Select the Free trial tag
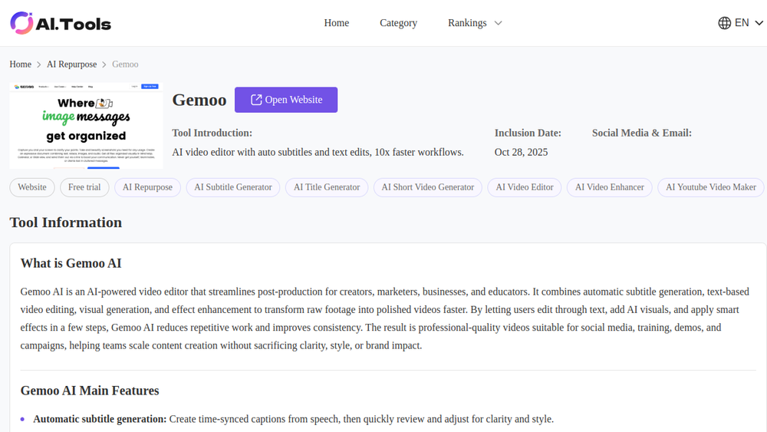The height and width of the screenshot is (432, 767). [x=84, y=187]
